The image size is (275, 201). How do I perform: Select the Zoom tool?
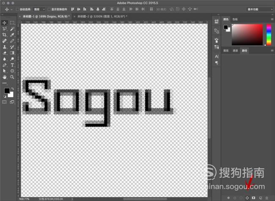click(x=12, y=77)
